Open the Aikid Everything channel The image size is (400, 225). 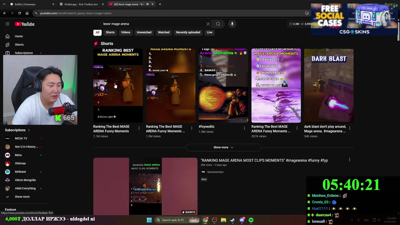point(25,188)
